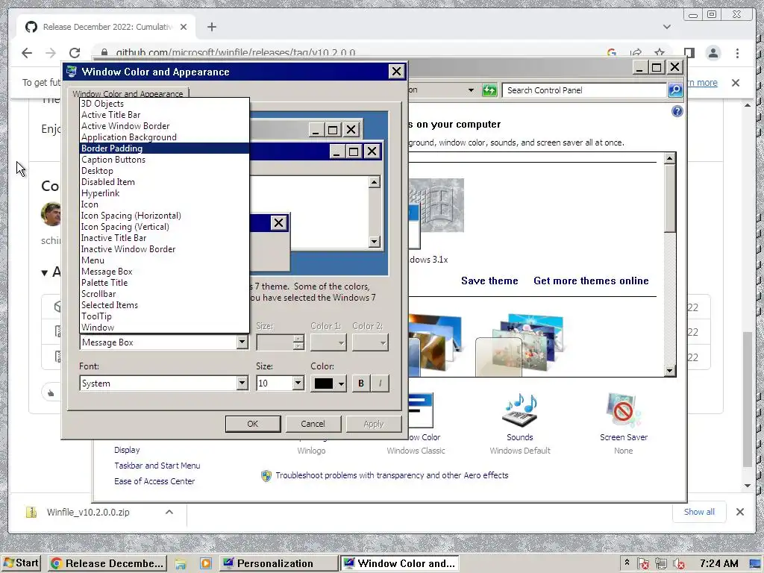Screen dimensions: 764x573
Task: Open Taskbar and Start Menu link
Action: pos(157,466)
